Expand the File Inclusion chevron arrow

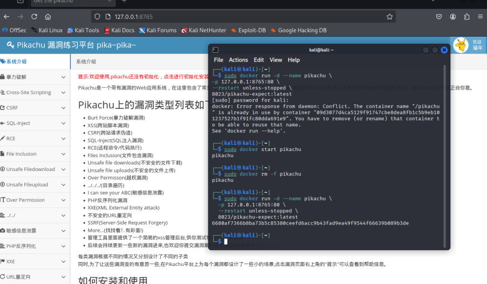pos(64,154)
